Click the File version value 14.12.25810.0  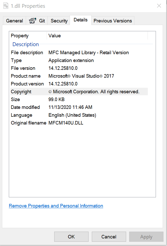63,68
